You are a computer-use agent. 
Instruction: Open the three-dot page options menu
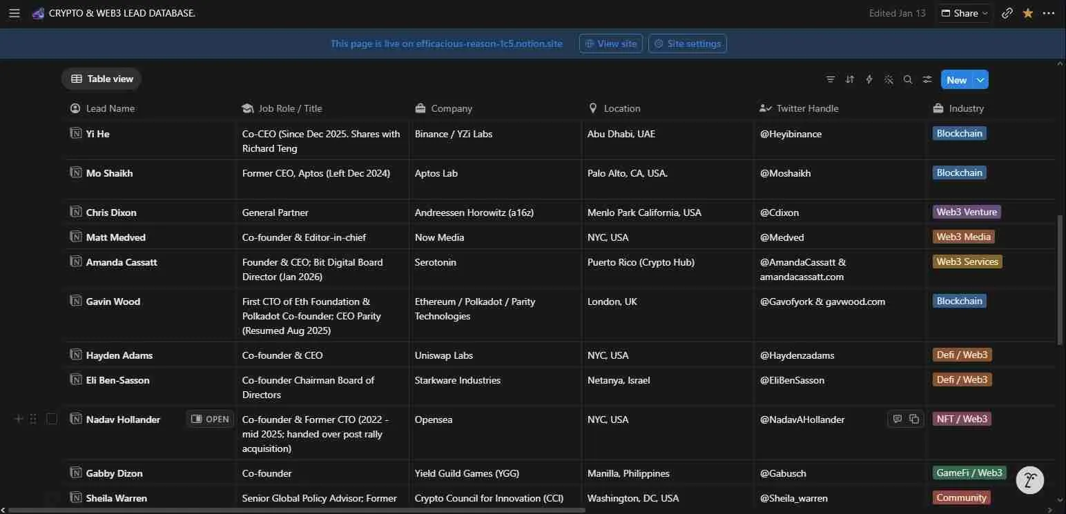click(1049, 13)
